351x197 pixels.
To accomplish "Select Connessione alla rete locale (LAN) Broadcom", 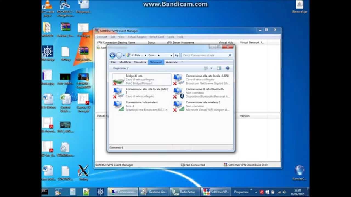I will click(x=202, y=79).
